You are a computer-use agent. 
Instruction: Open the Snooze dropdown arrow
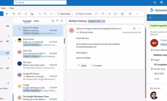[118, 14]
